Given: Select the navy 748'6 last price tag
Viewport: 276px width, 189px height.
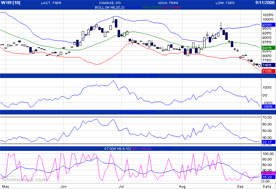Looking at the screenshot, I should tap(268, 65).
